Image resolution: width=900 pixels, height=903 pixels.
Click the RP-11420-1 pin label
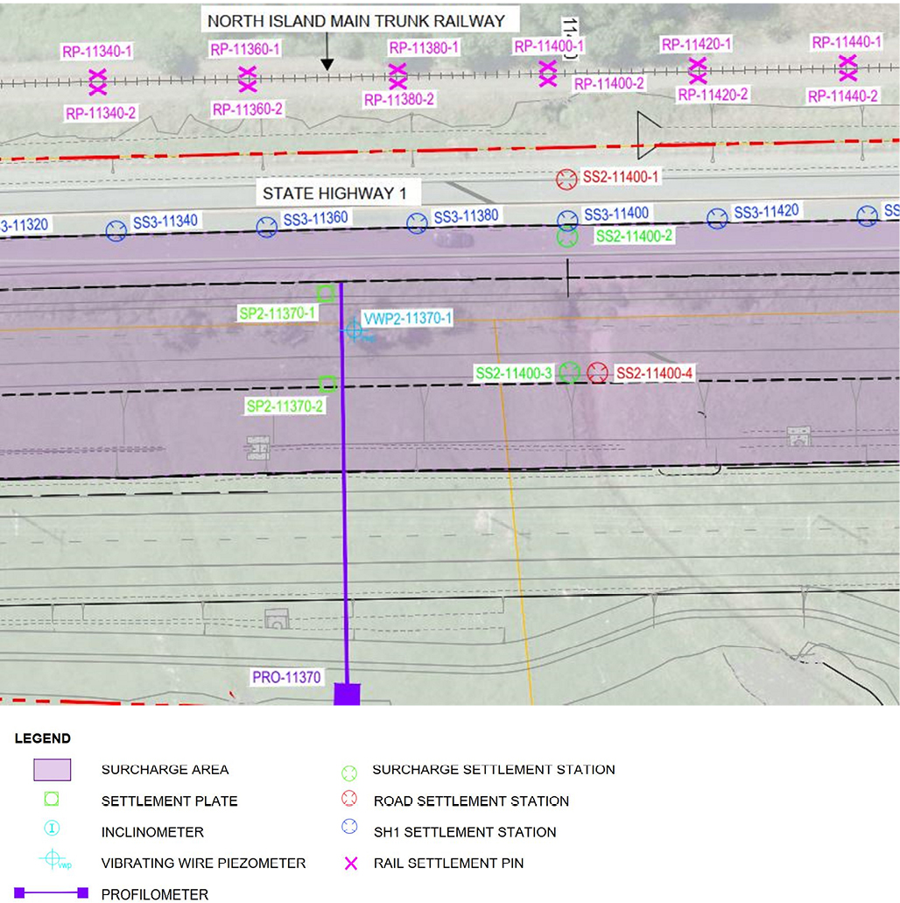(x=697, y=44)
